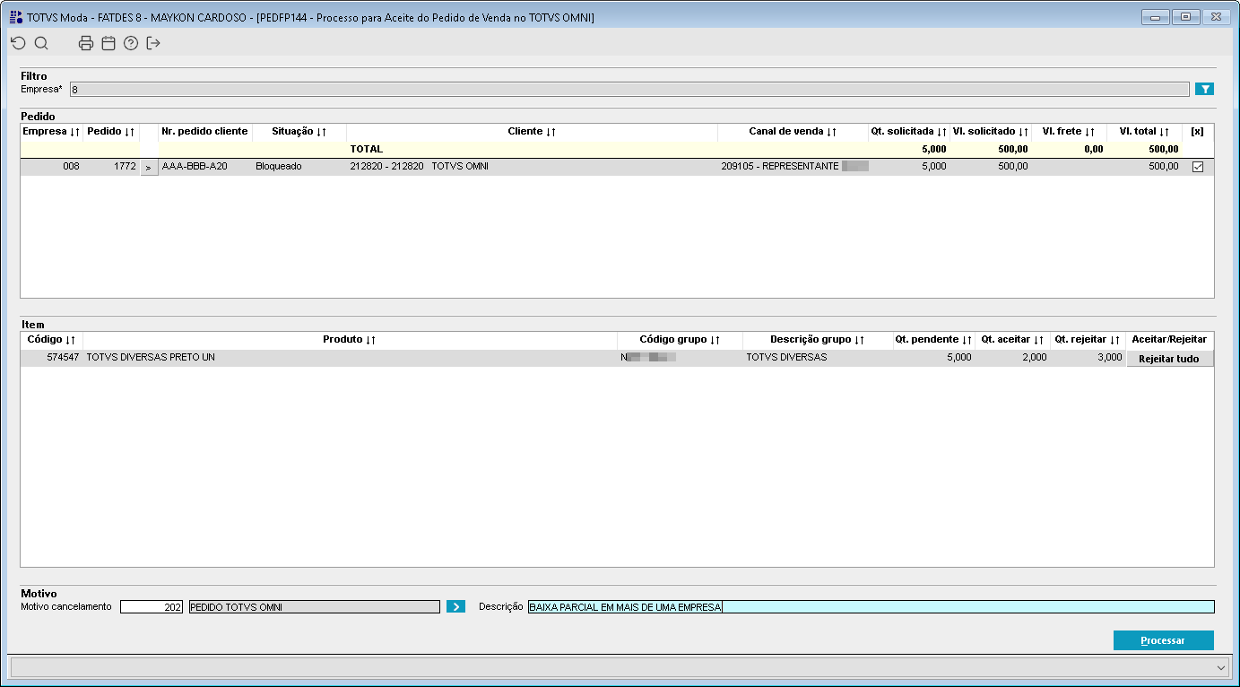Click the Processar button
The image size is (1240, 687).
coord(1163,640)
